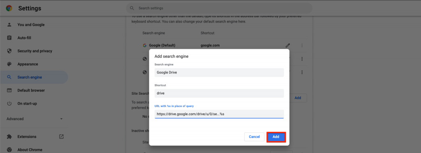Image resolution: width=421 pixels, height=153 pixels.
Task: Click the Google (Default) engine name
Action: pyautogui.click(x=162, y=46)
